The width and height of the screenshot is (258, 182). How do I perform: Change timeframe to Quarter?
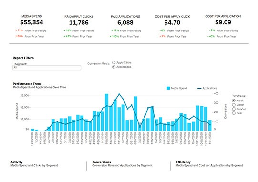[x=234, y=109]
